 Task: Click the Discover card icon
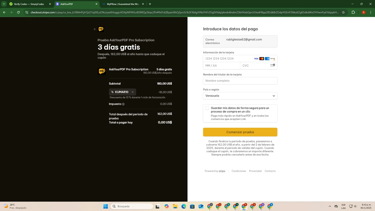pos(272,59)
